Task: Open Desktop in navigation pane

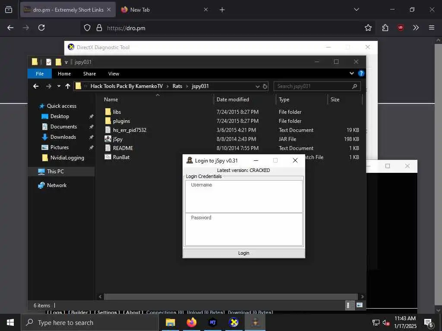Action: pyautogui.click(x=60, y=116)
